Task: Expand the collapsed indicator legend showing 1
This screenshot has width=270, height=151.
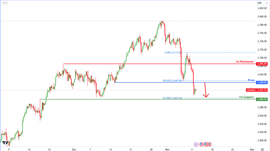Action: tap(5, 3)
